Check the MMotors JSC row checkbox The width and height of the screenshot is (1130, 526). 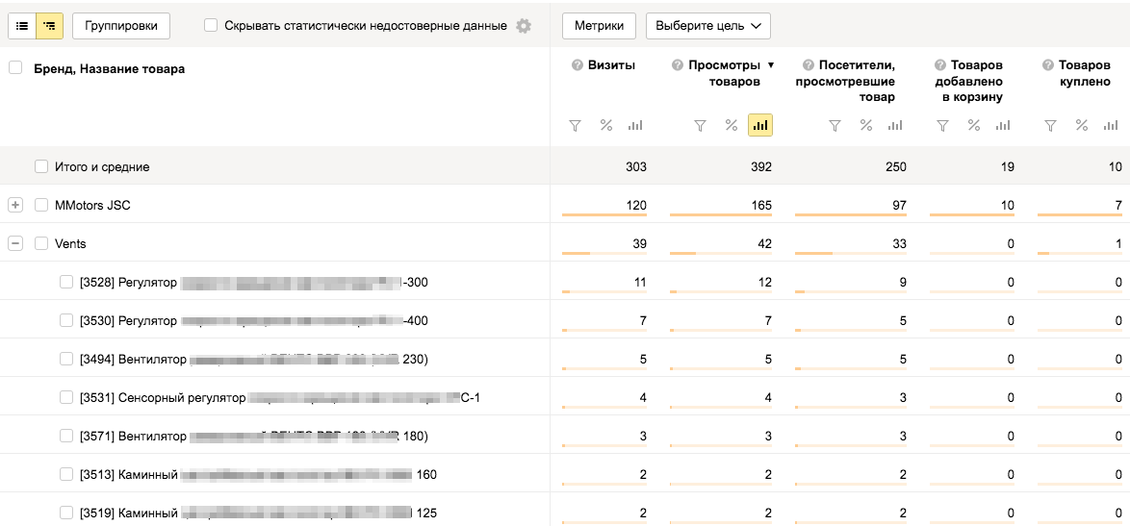(x=41, y=205)
